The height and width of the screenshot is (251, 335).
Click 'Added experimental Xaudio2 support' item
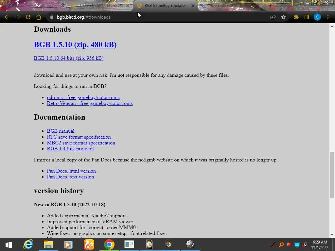86,216
